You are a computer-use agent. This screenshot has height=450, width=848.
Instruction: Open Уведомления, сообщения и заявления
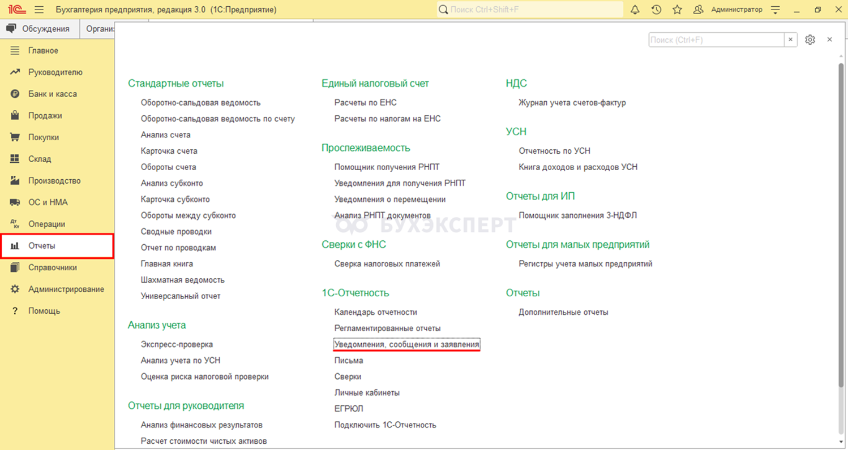[x=406, y=344]
